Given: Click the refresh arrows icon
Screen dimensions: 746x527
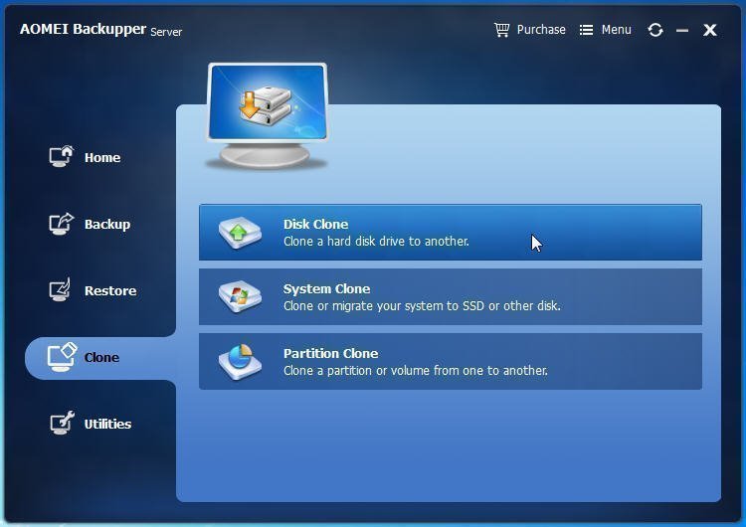Looking at the screenshot, I should point(655,30).
